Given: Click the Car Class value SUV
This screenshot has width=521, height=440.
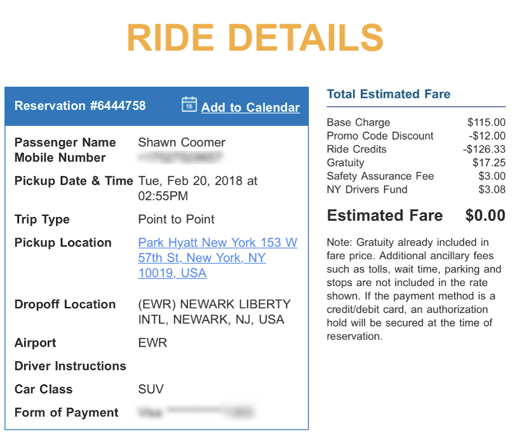Looking at the screenshot, I should [x=151, y=389].
